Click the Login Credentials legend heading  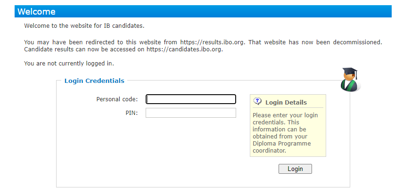tap(94, 81)
